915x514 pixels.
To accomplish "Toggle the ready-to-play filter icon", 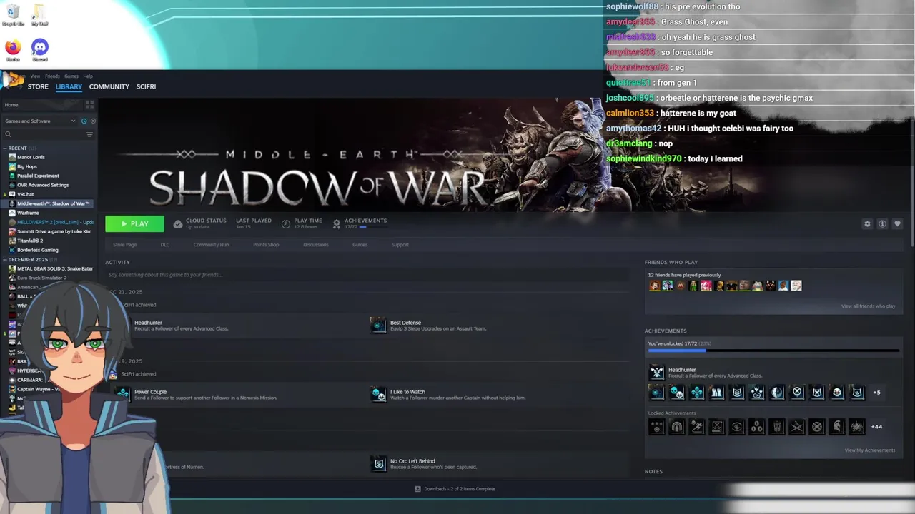I will 93,121.
